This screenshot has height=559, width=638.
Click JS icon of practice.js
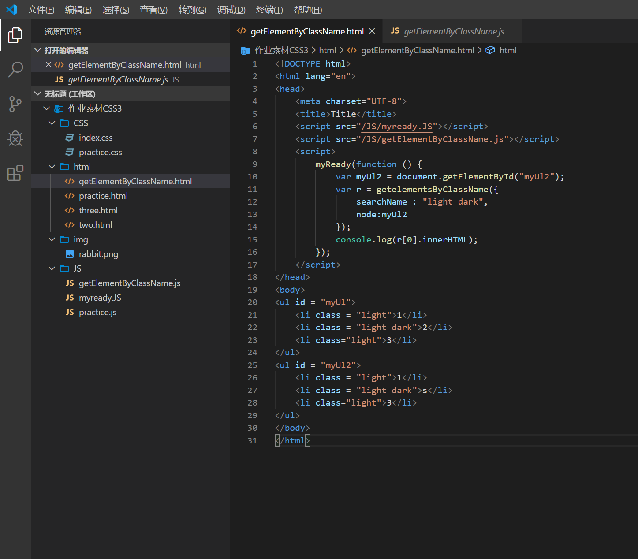click(x=70, y=312)
